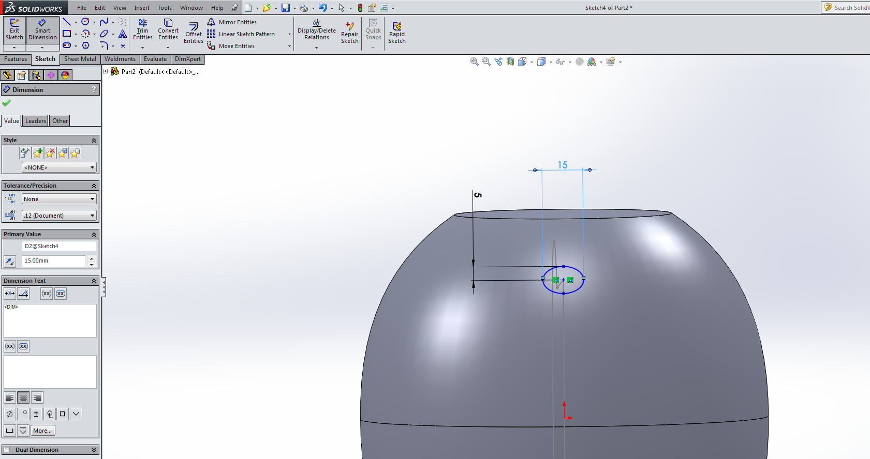
Task: Open the ConfigurationManager tab icon
Action: tap(36, 75)
